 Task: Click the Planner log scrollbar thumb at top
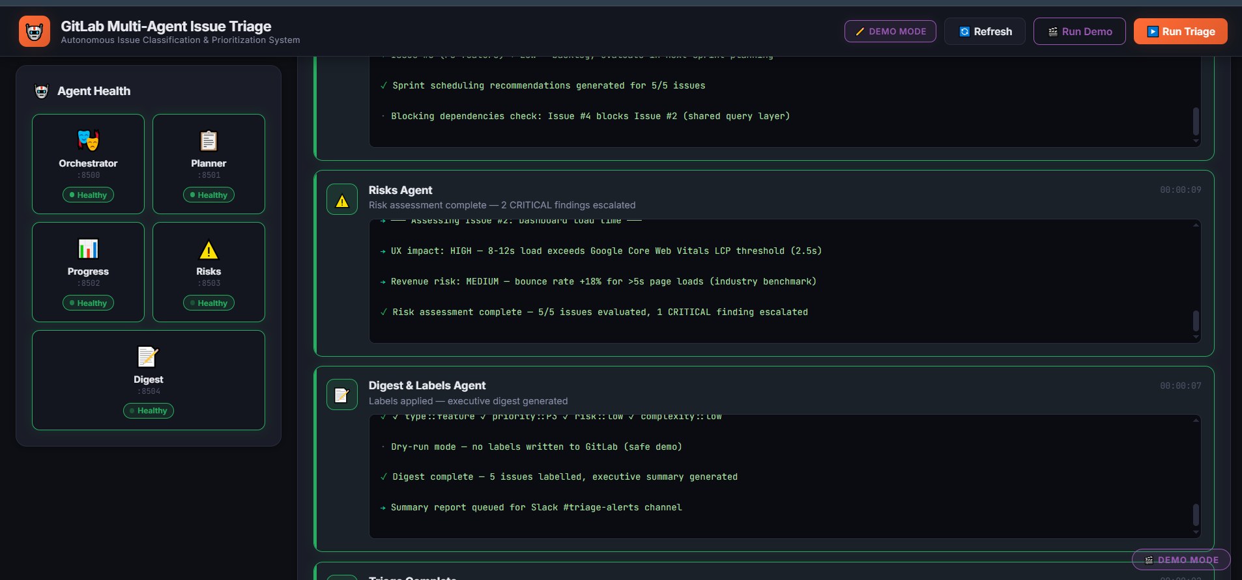(x=1196, y=121)
